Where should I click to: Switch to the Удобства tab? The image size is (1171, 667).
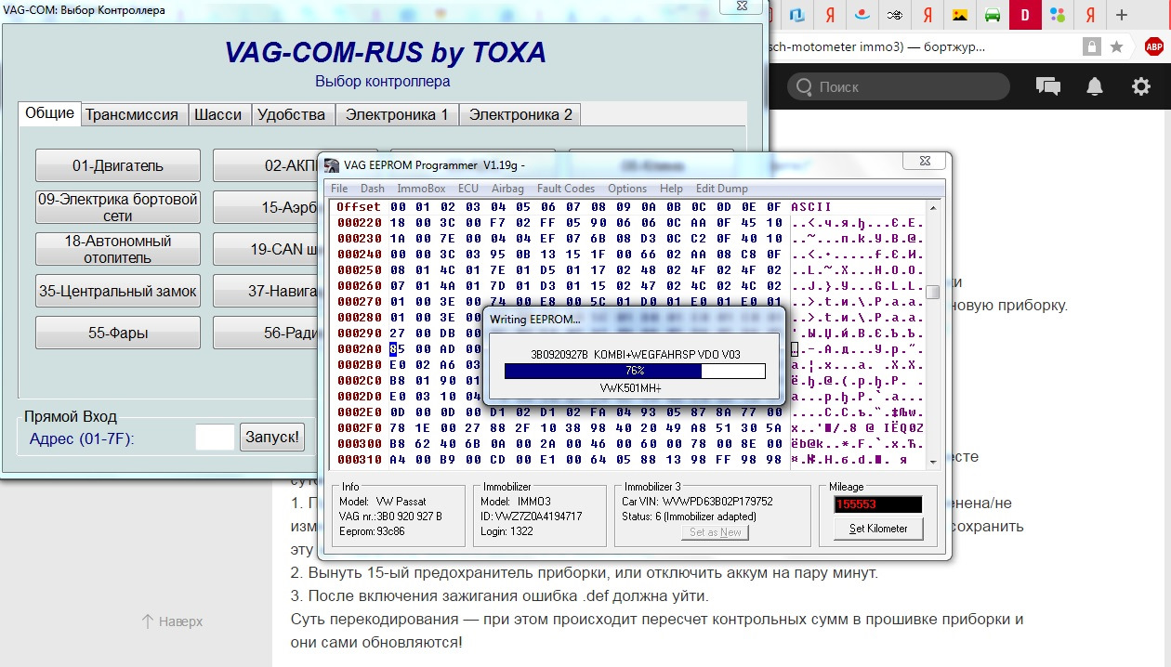click(x=292, y=114)
